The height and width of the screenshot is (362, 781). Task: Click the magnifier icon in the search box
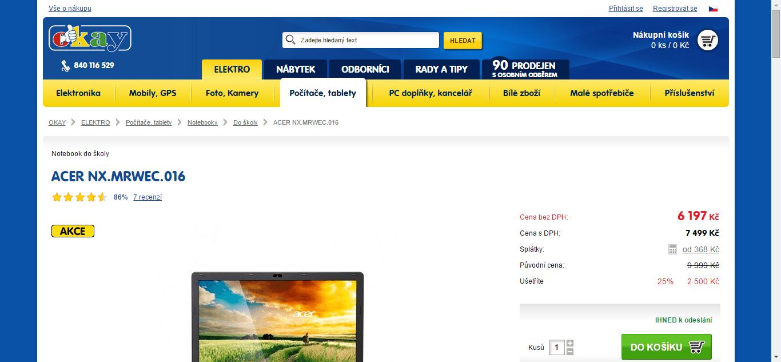pos(290,40)
